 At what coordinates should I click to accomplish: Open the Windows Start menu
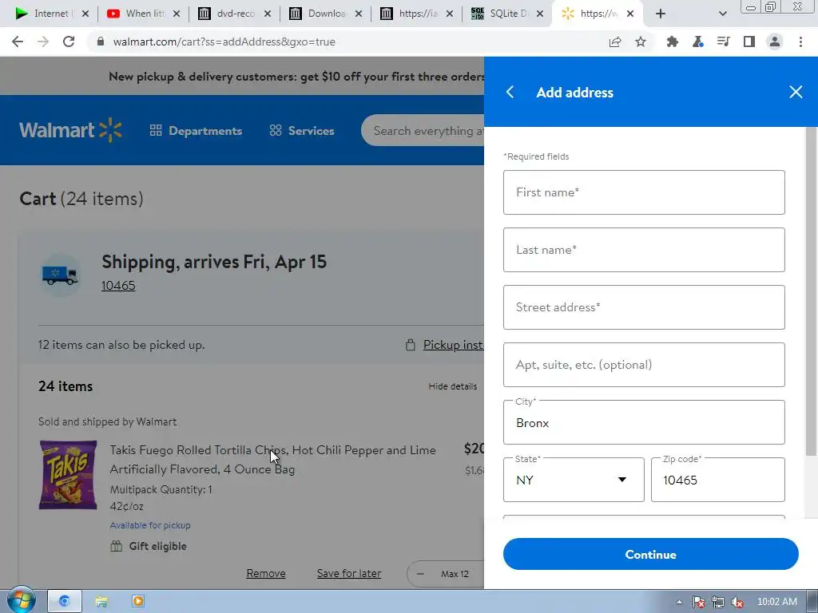pyautogui.click(x=21, y=600)
